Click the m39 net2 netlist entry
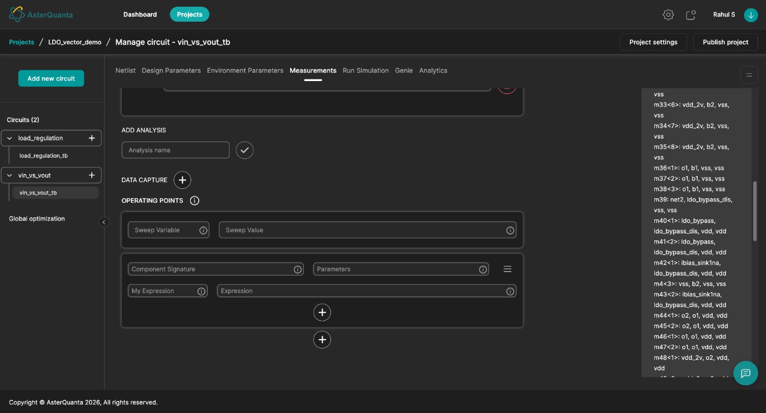 pyautogui.click(x=693, y=205)
